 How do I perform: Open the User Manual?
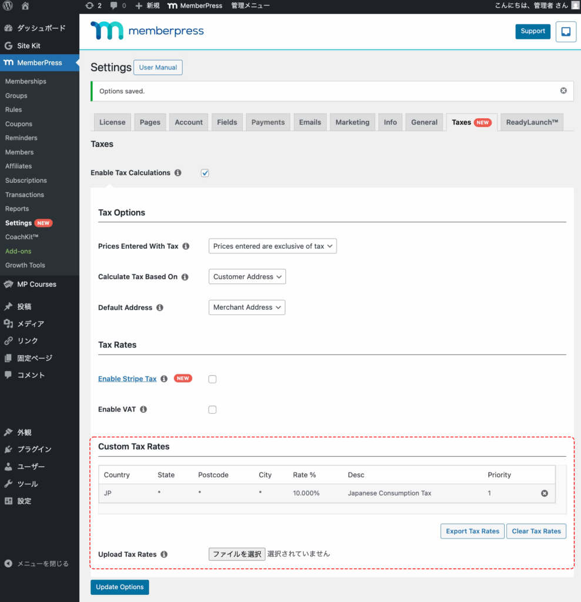coord(157,67)
